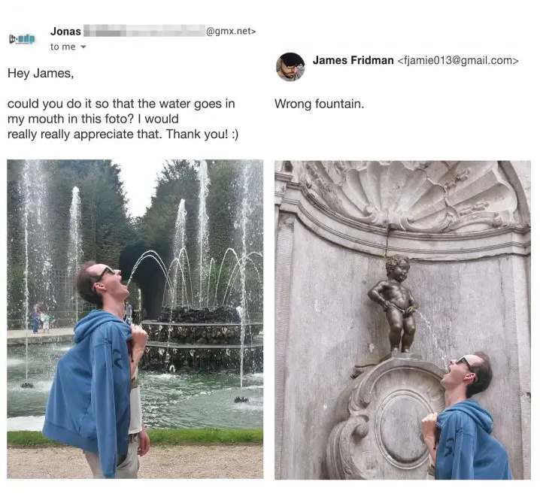Select the sender name Jonas

(65, 32)
